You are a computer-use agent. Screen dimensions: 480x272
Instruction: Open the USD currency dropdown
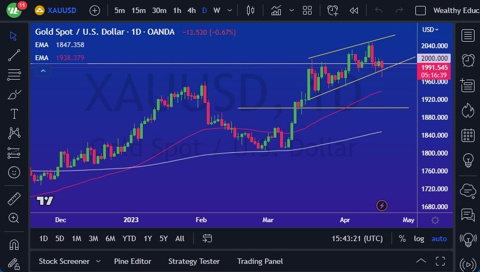(x=431, y=30)
